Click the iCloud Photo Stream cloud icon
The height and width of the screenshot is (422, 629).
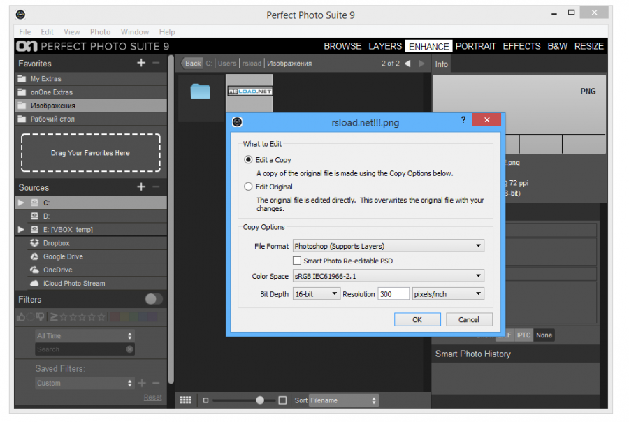click(x=34, y=283)
